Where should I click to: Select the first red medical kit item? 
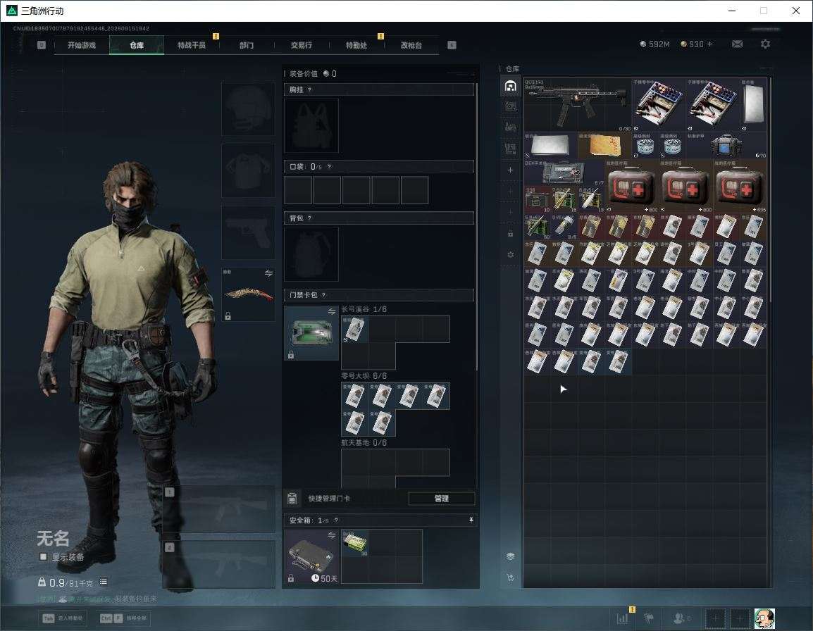[631, 186]
